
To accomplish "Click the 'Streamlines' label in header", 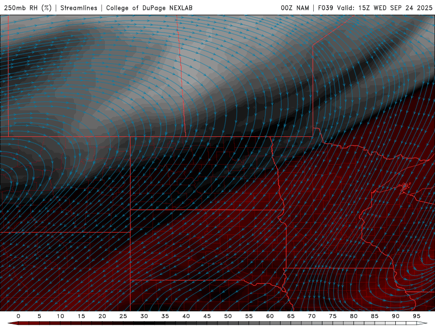I will [79, 8].
